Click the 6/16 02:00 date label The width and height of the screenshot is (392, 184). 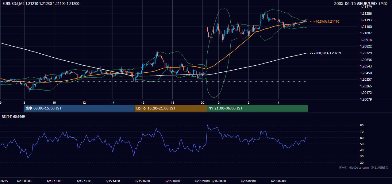(x=249, y=181)
